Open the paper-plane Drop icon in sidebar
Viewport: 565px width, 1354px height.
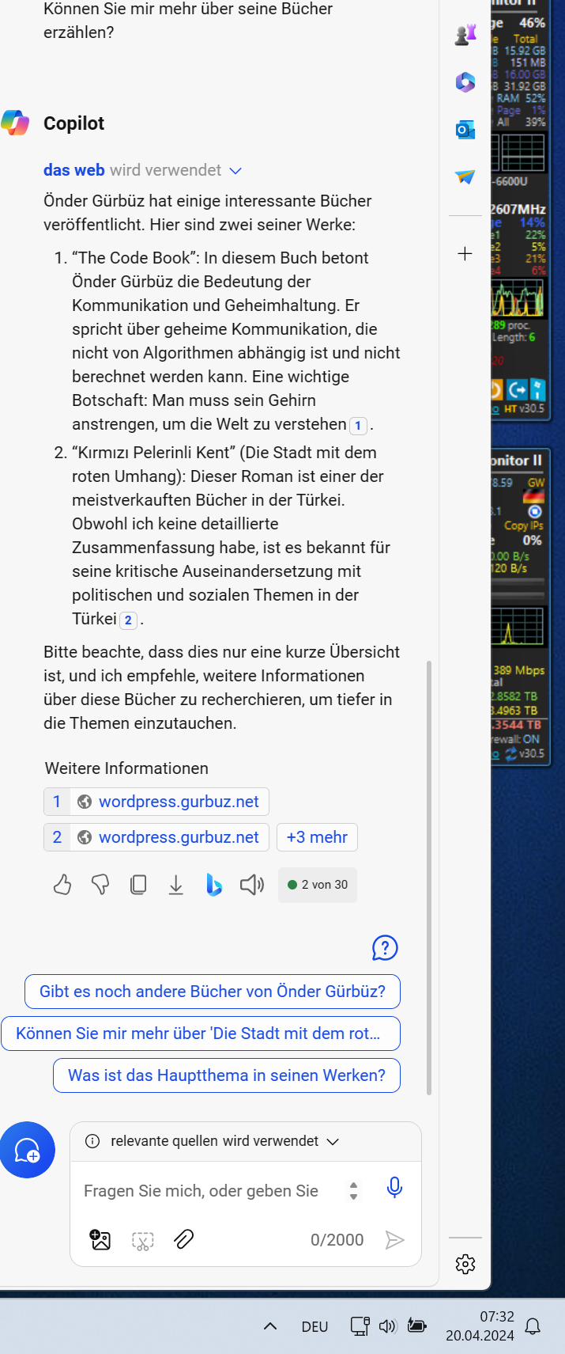465,176
